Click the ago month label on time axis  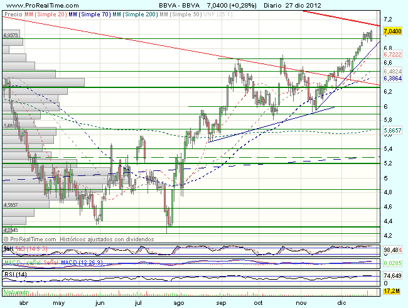179,303
